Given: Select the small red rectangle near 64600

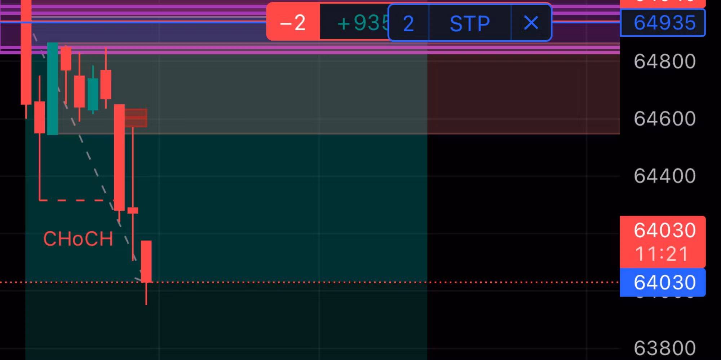Looking at the screenshot, I should pyautogui.click(x=136, y=118).
